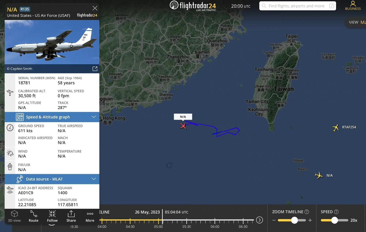The height and width of the screenshot is (232, 366).
Task: Click the Follow aircraft icon
Action: tap(52, 216)
